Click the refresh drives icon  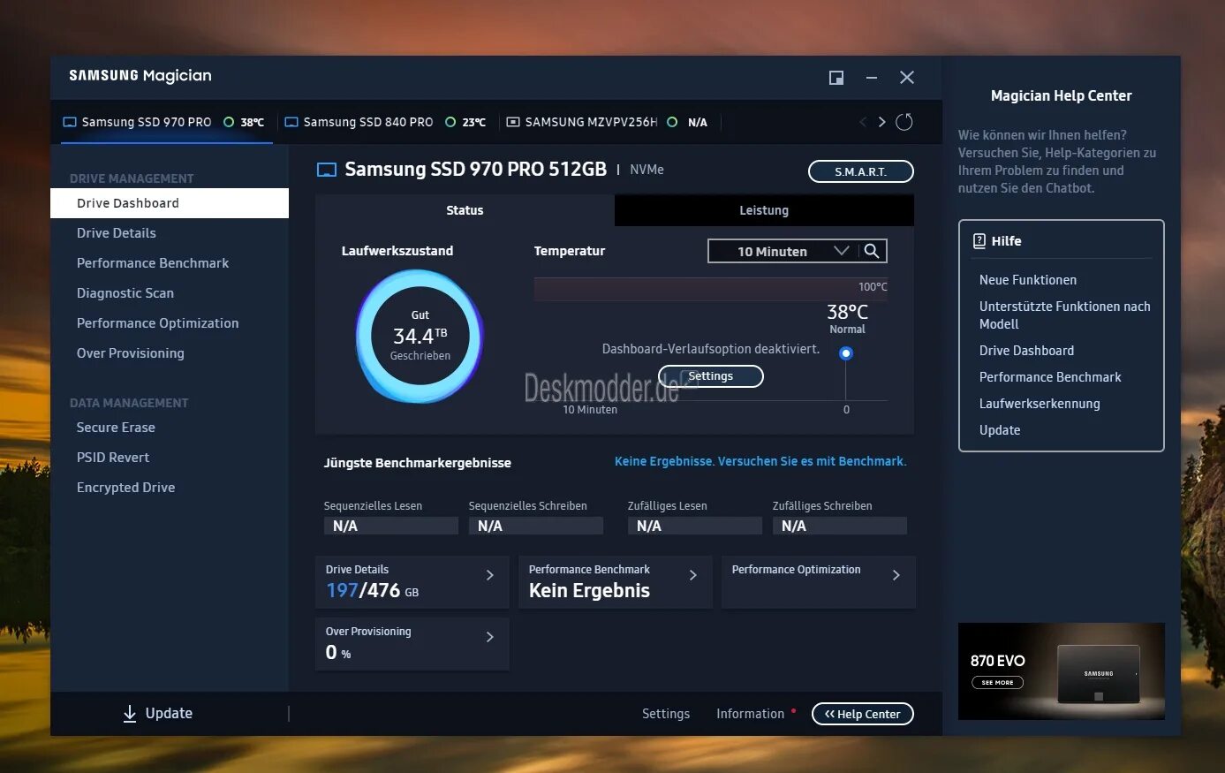point(904,122)
